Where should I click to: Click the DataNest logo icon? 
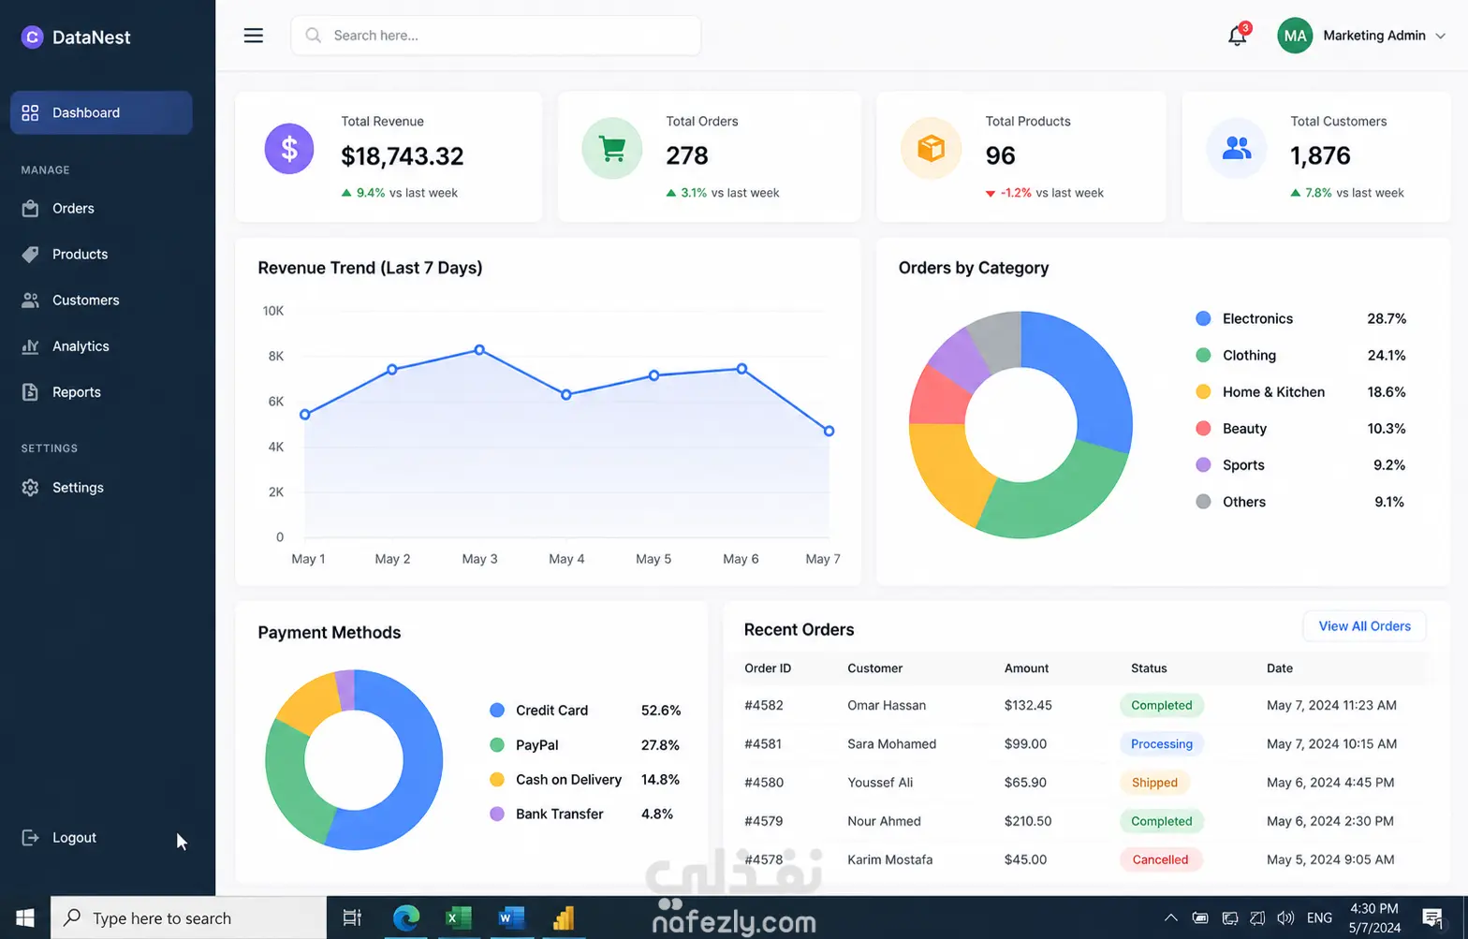(x=32, y=37)
